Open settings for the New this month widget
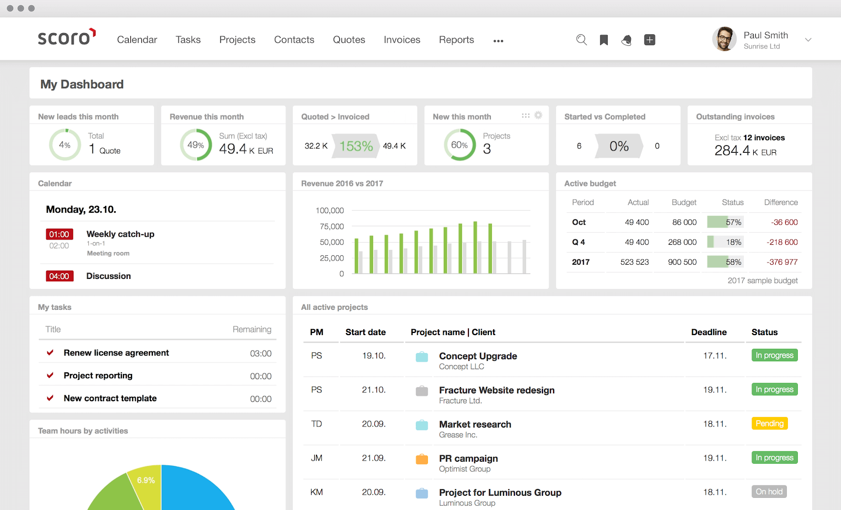 pyautogui.click(x=538, y=115)
